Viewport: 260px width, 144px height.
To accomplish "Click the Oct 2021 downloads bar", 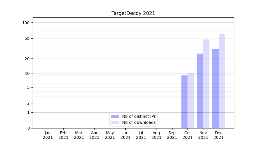I will [191, 101].
